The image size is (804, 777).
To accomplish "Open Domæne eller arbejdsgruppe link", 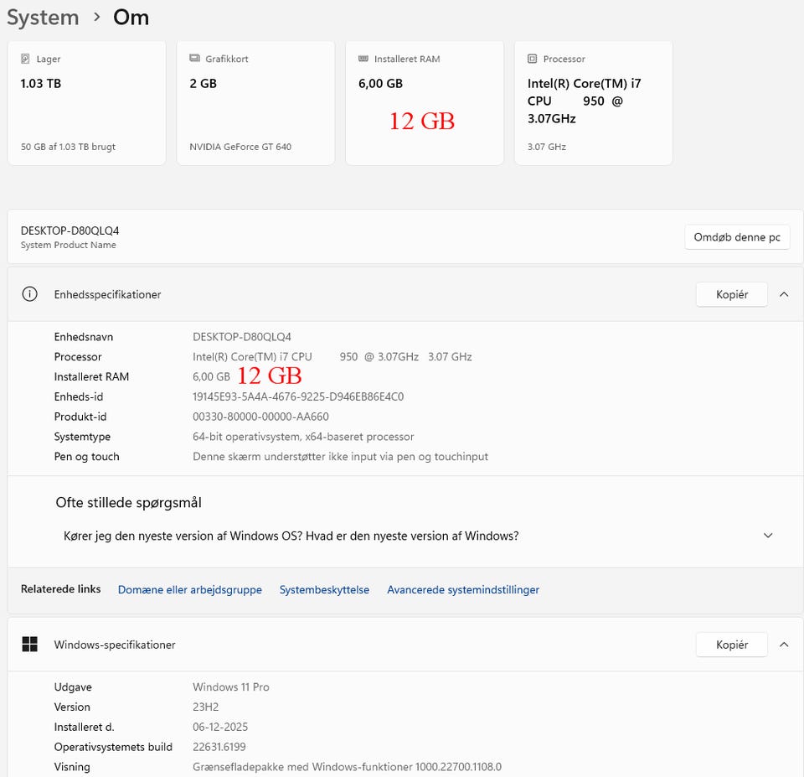I will pos(190,590).
